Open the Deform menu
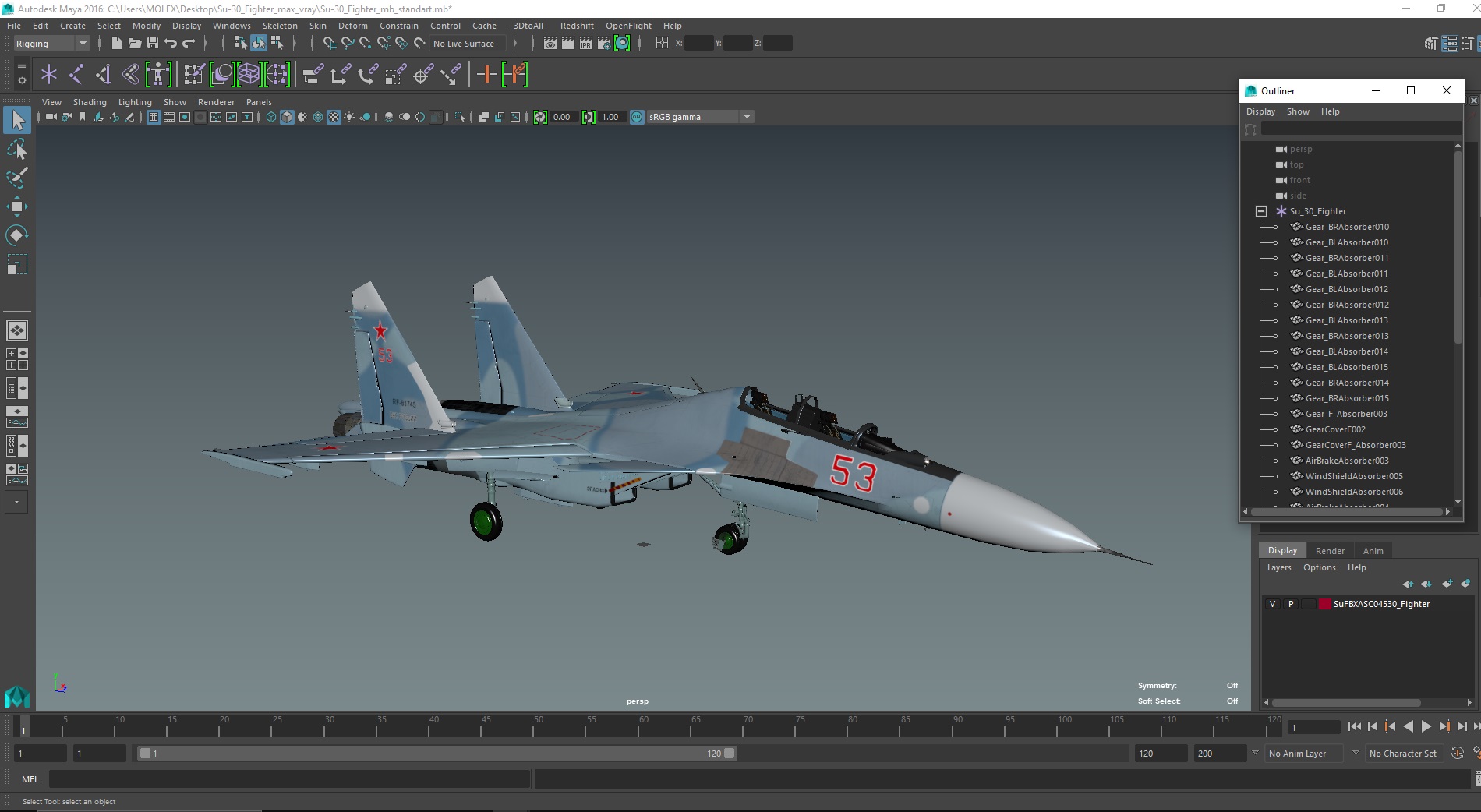The height and width of the screenshot is (812, 1481). (x=353, y=26)
